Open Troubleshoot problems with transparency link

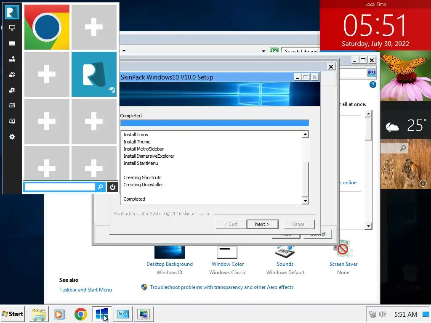click(x=221, y=287)
